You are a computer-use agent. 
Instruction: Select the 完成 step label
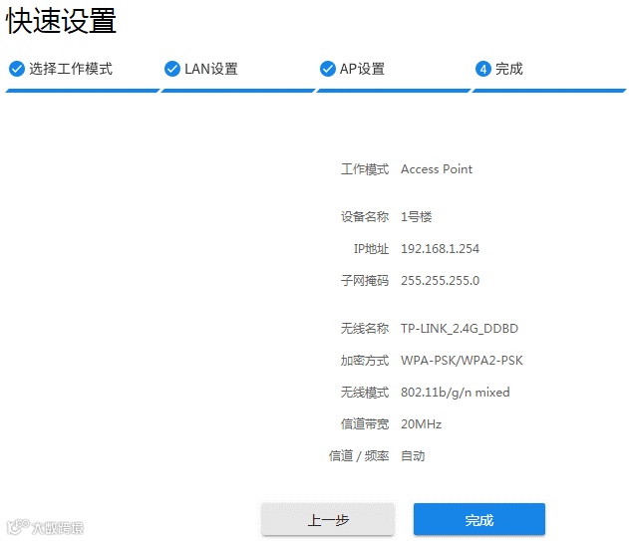tap(509, 69)
